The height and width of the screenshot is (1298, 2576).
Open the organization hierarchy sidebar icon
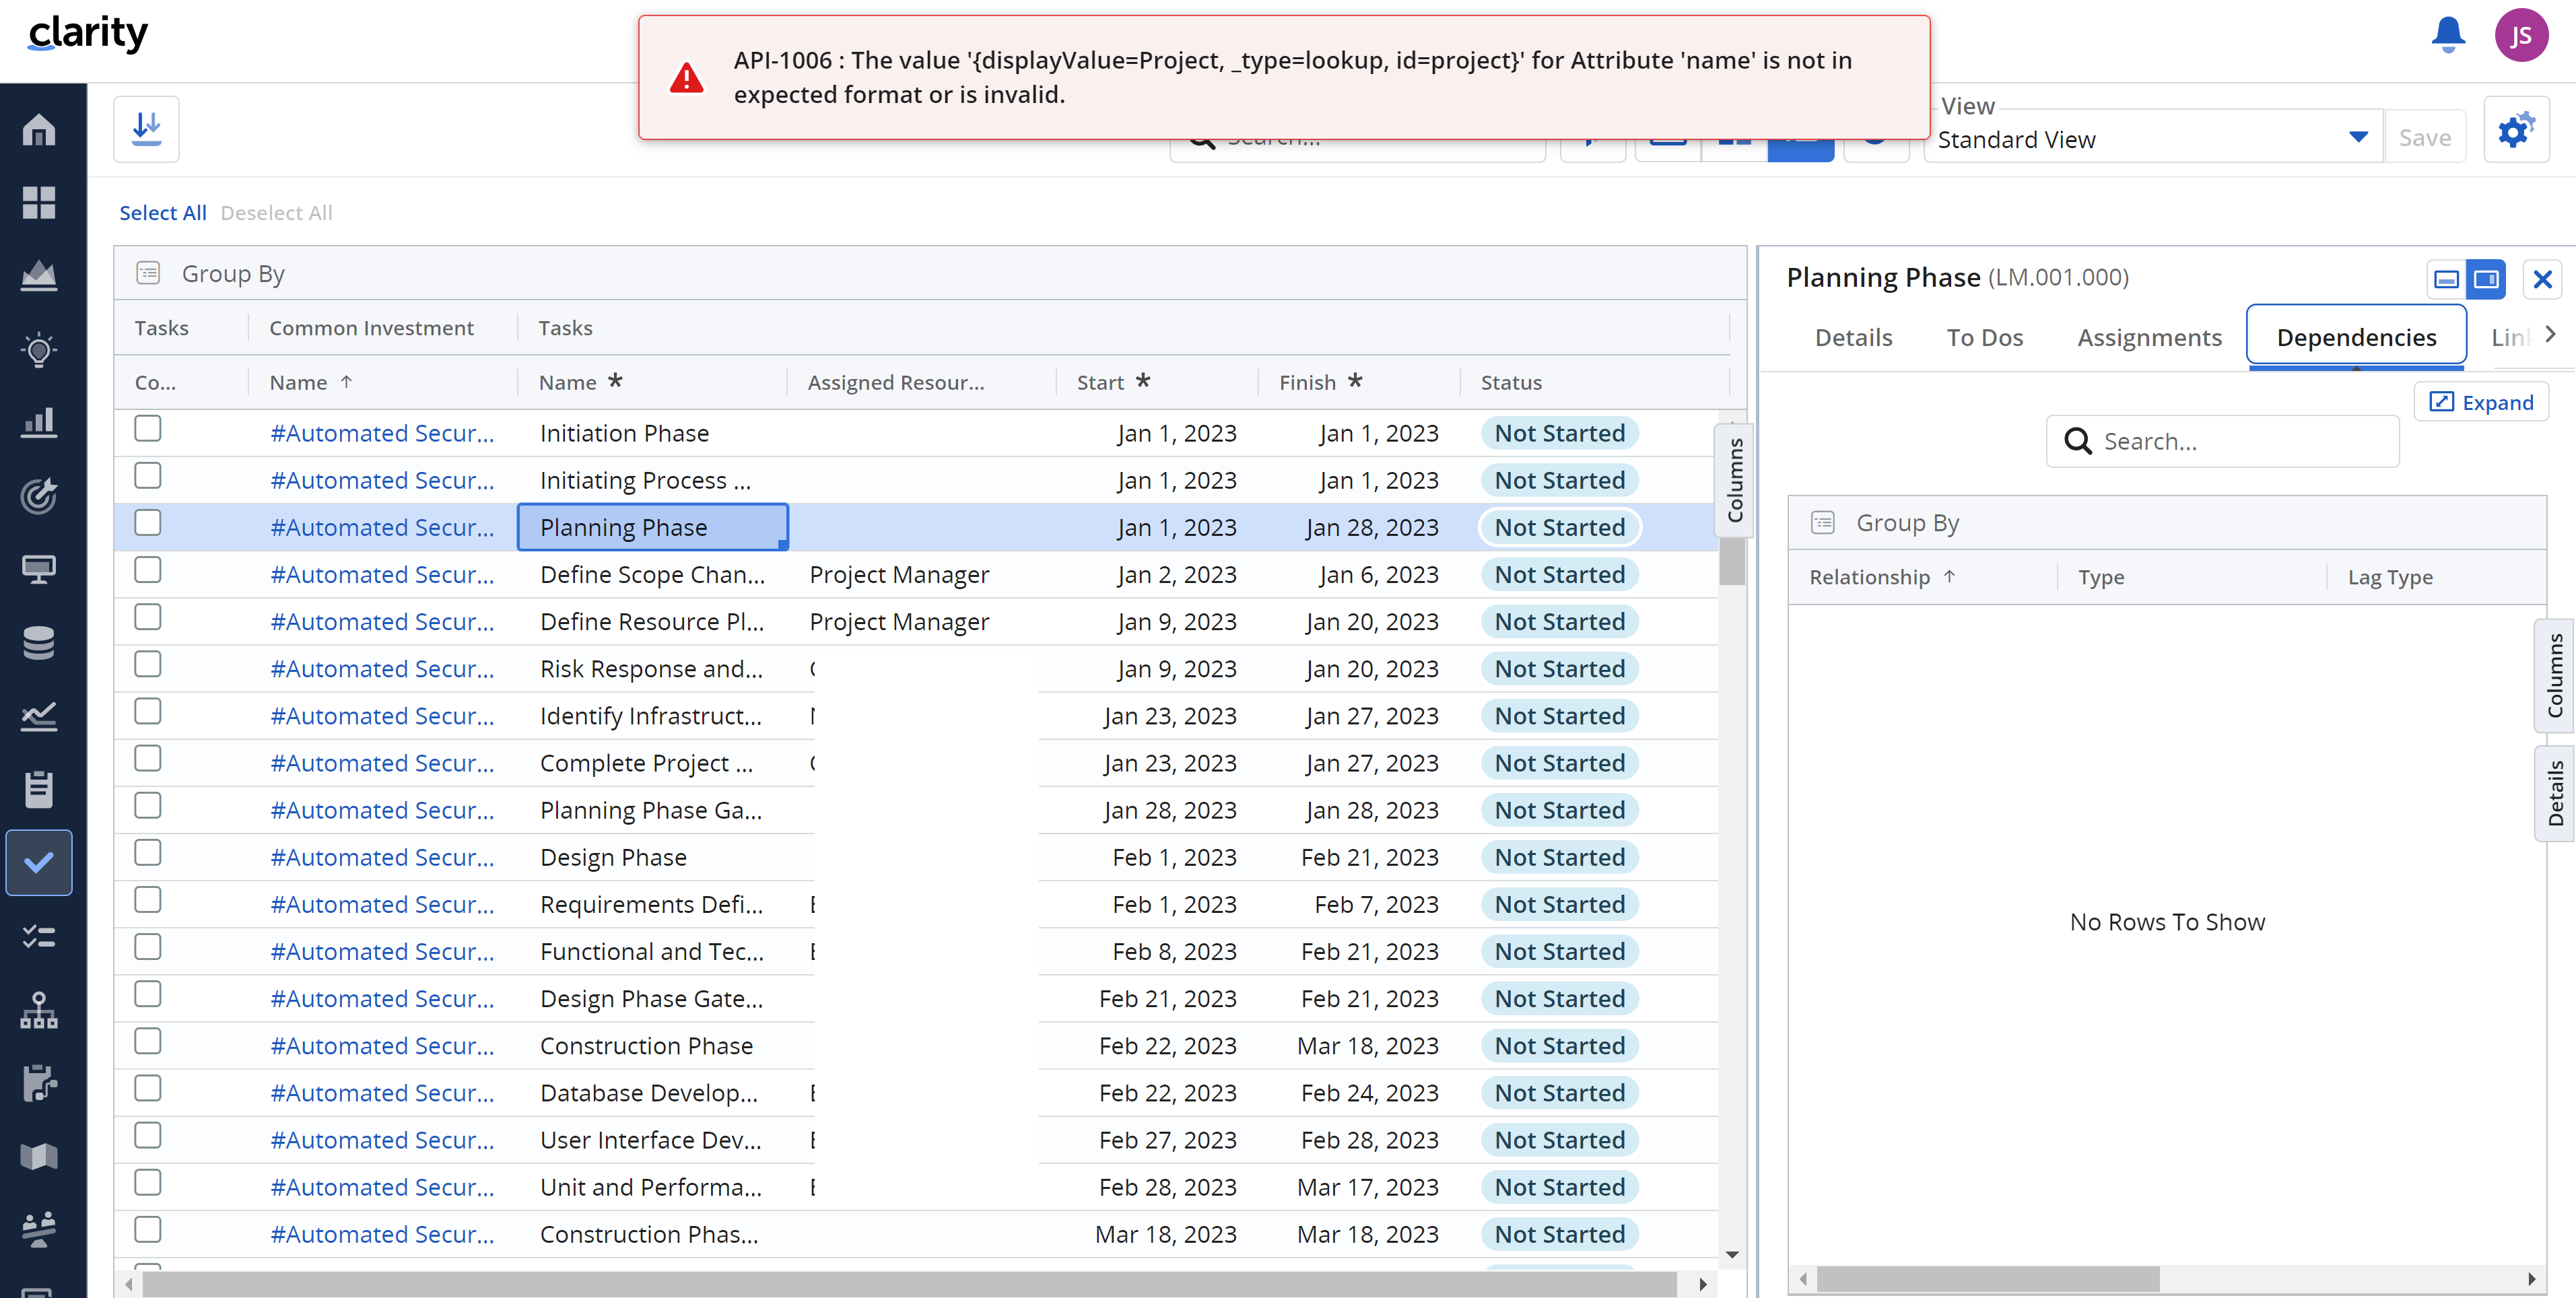[39, 1009]
